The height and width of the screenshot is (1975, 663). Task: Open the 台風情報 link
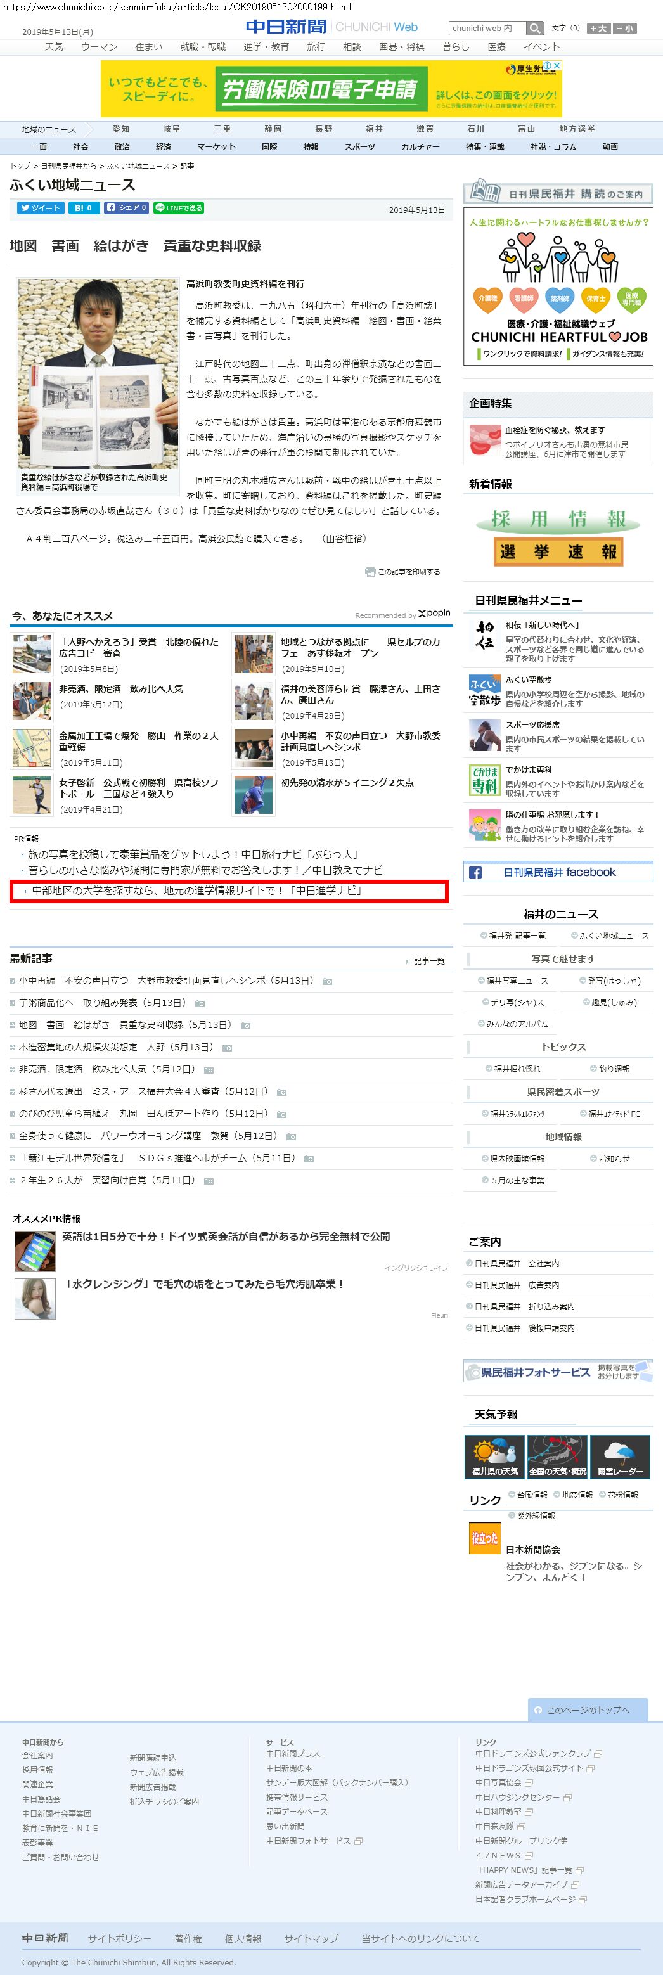(532, 1495)
